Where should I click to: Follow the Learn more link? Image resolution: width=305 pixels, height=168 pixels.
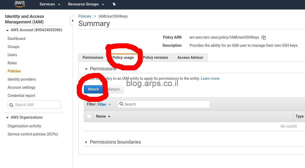click(210, 78)
